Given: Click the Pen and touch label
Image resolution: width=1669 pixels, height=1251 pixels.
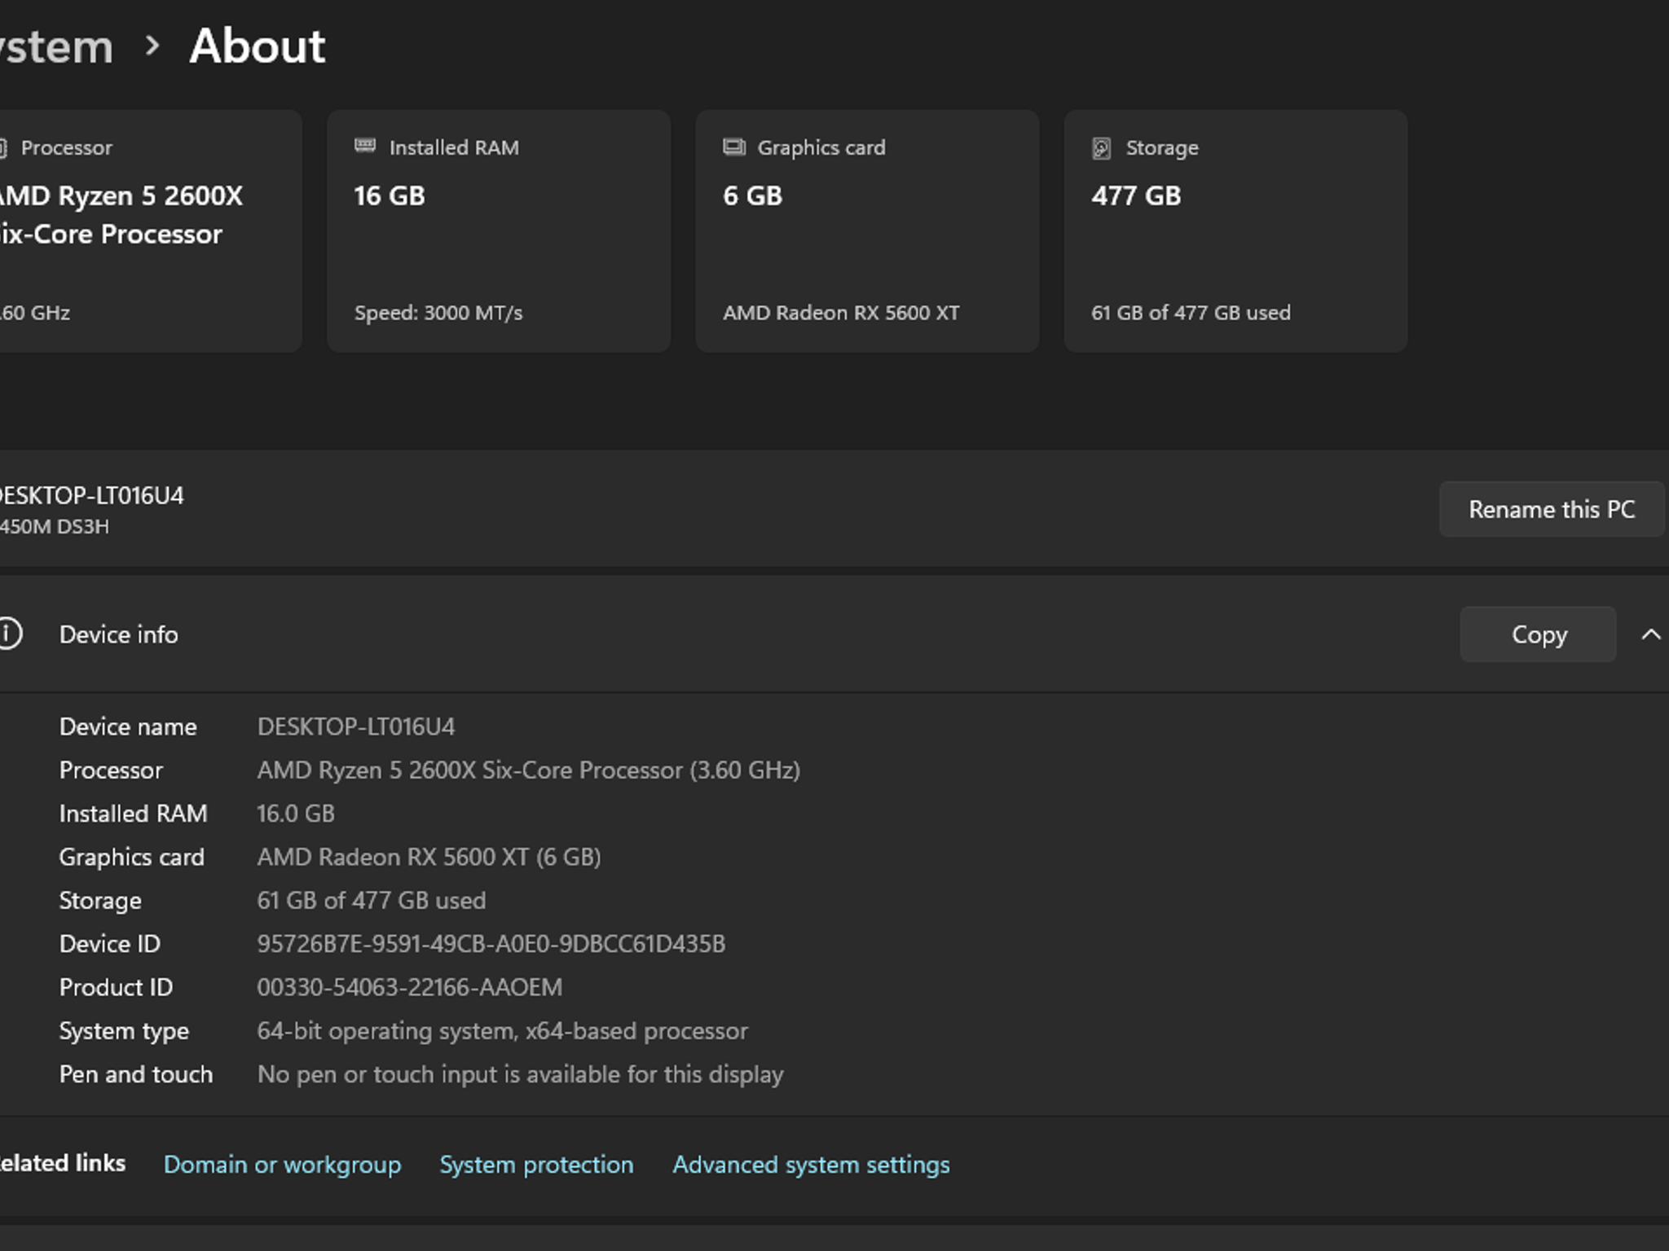Looking at the screenshot, I should 136,1074.
